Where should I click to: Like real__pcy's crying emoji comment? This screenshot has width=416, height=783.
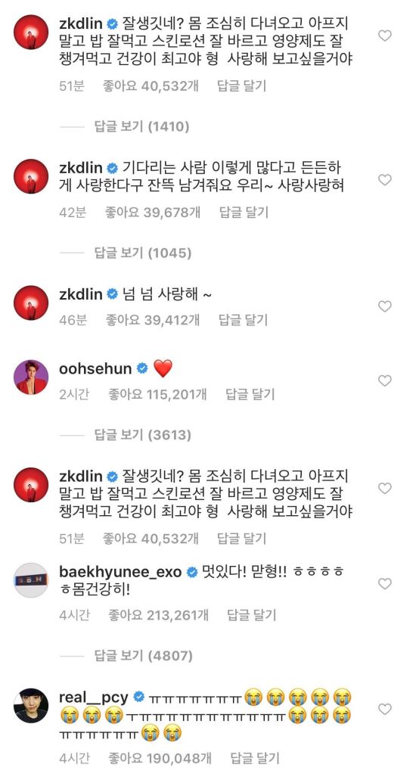coord(384,709)
